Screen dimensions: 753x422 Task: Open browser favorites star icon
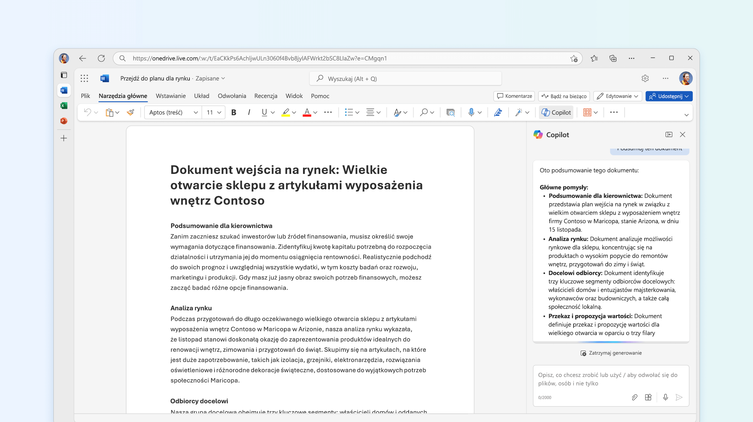[594, 58]
